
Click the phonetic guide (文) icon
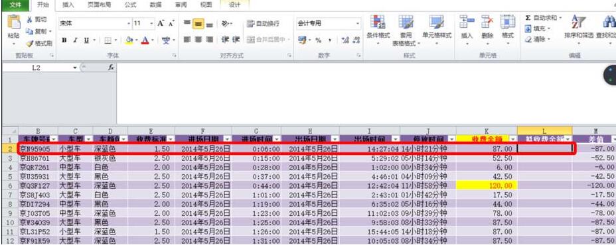[x=166, y=40]
